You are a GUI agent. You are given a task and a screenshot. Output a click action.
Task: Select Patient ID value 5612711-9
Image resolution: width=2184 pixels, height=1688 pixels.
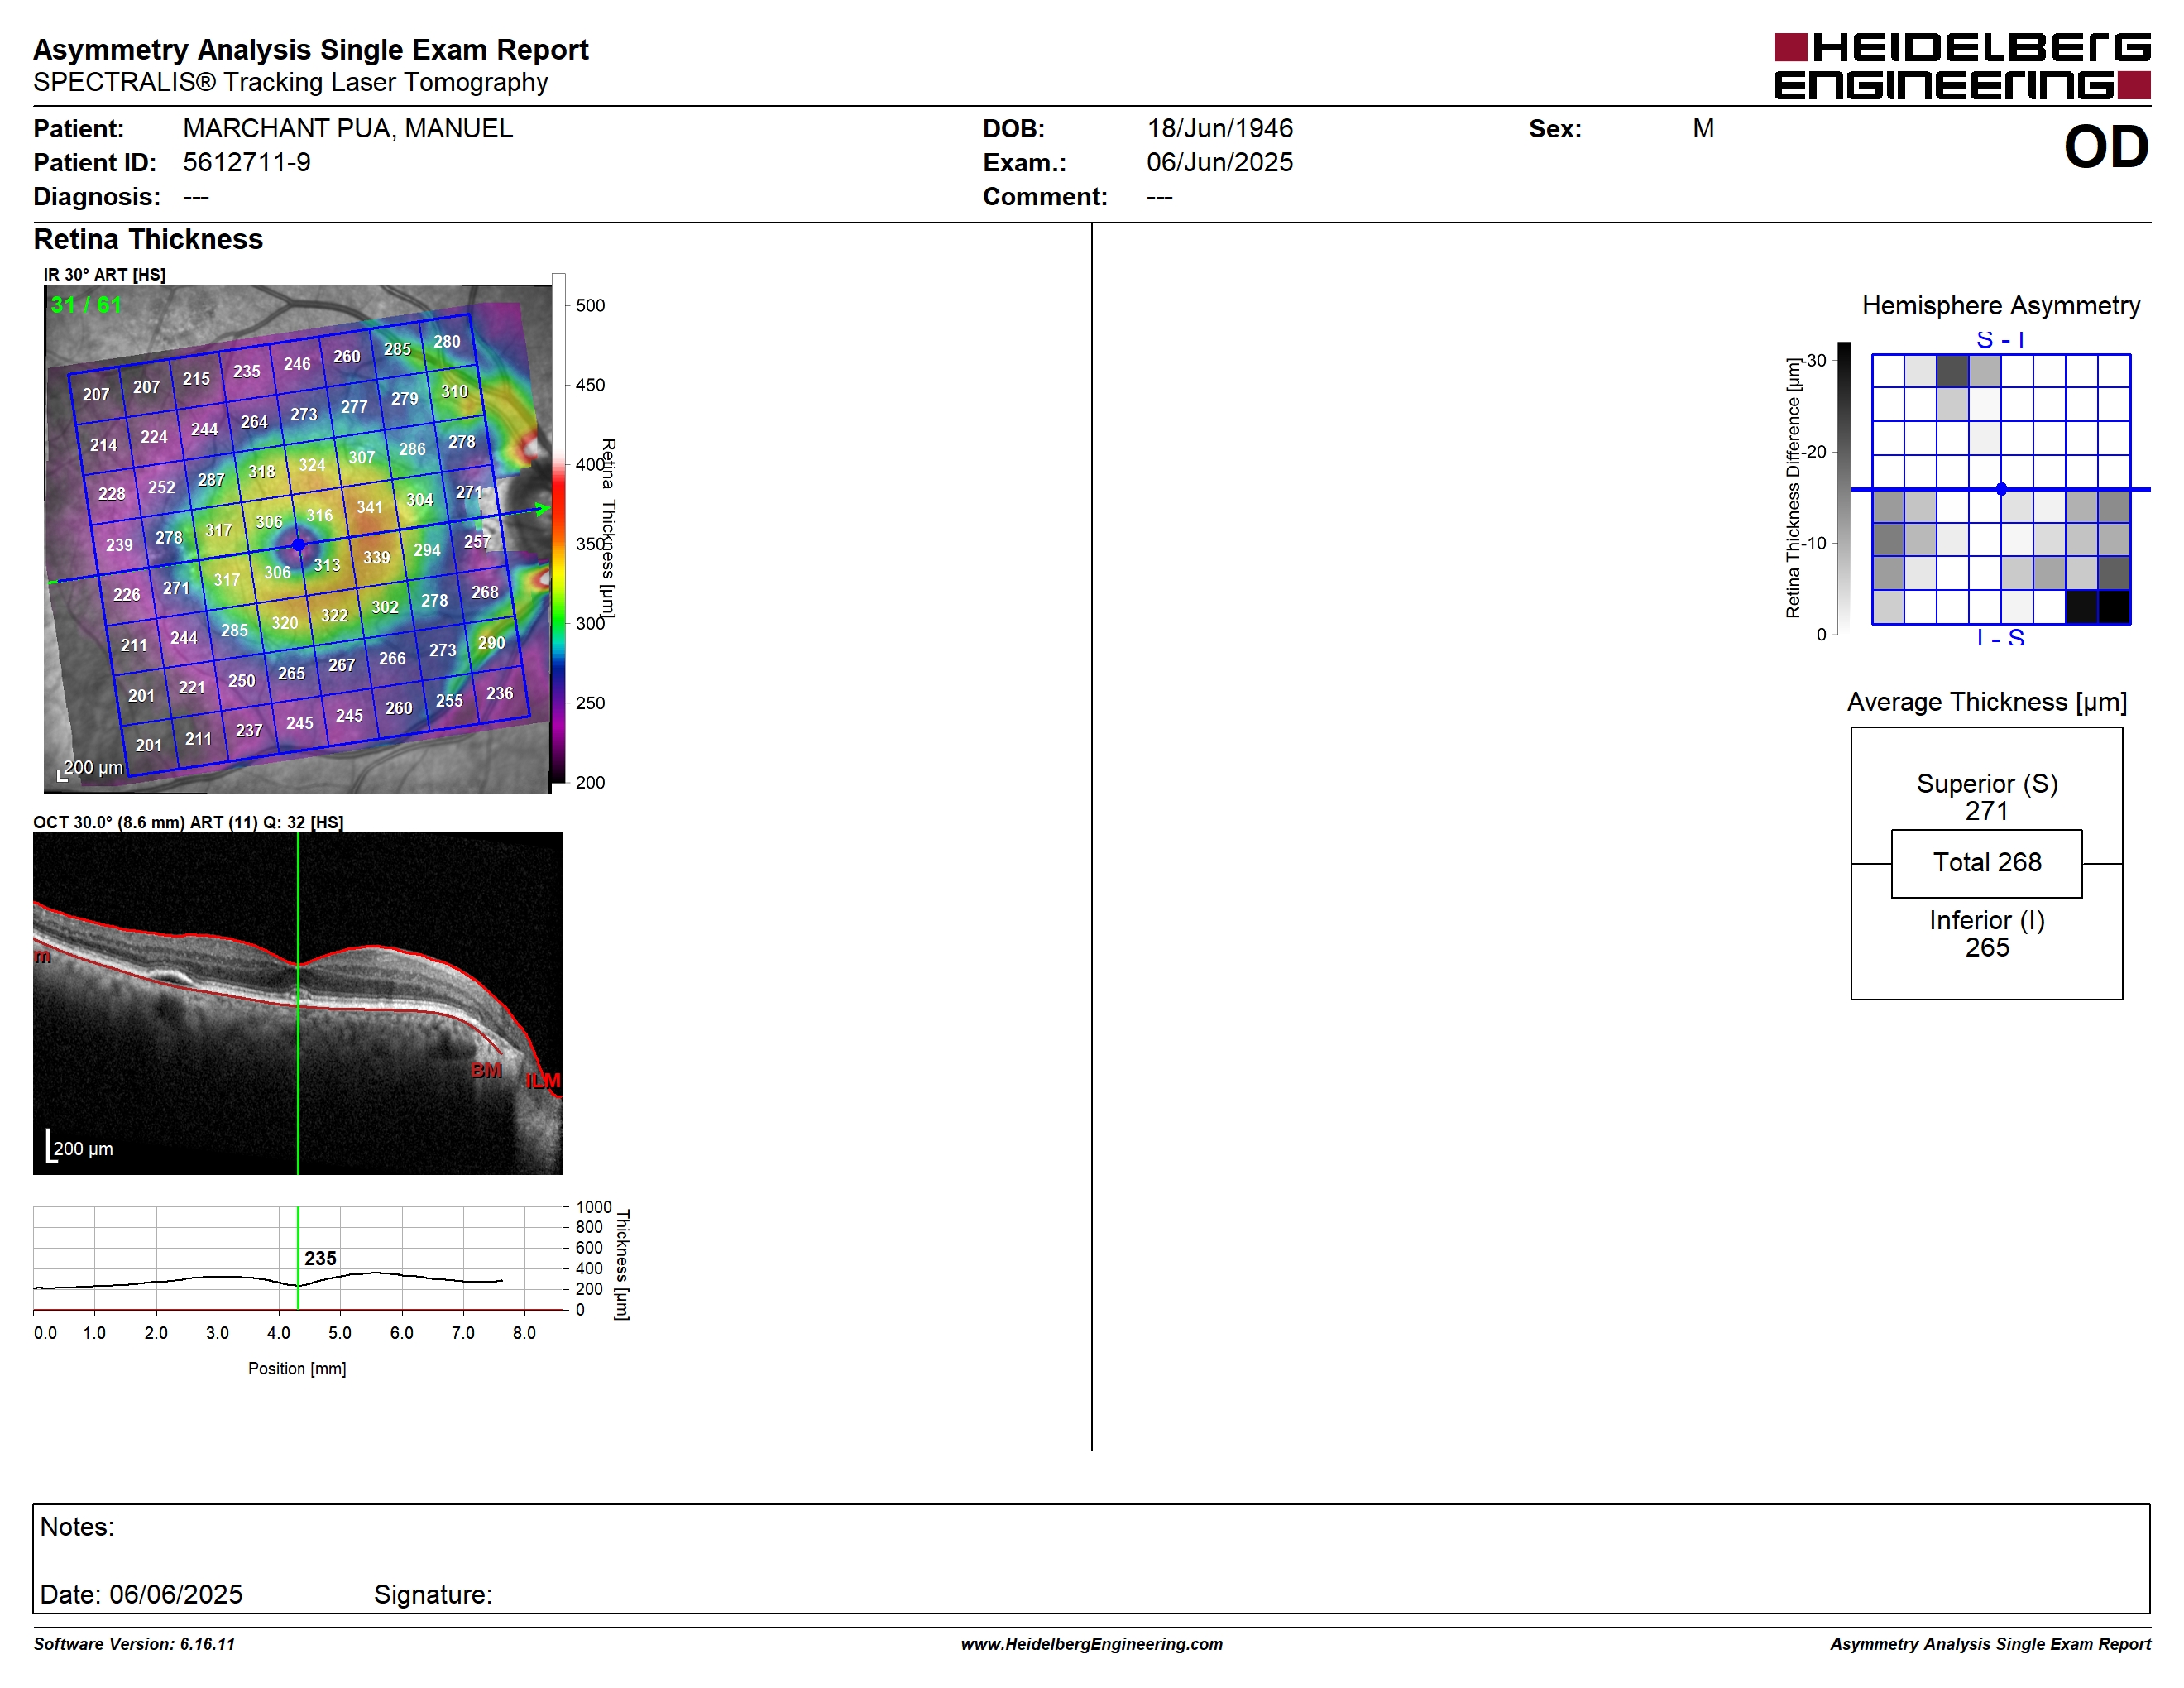[246, 163]
